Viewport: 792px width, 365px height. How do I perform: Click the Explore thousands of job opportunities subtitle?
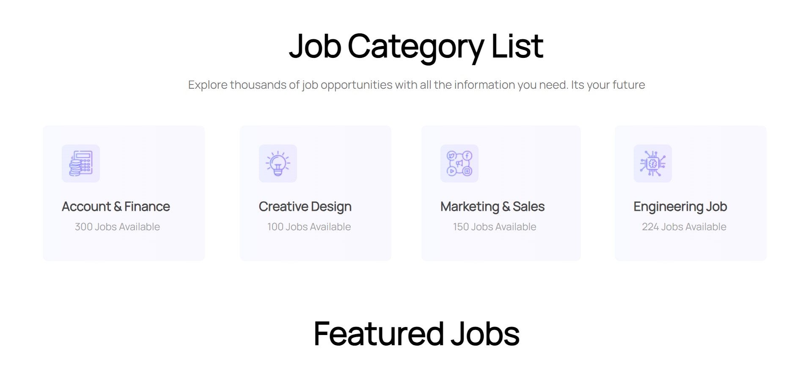coord(416,85)
